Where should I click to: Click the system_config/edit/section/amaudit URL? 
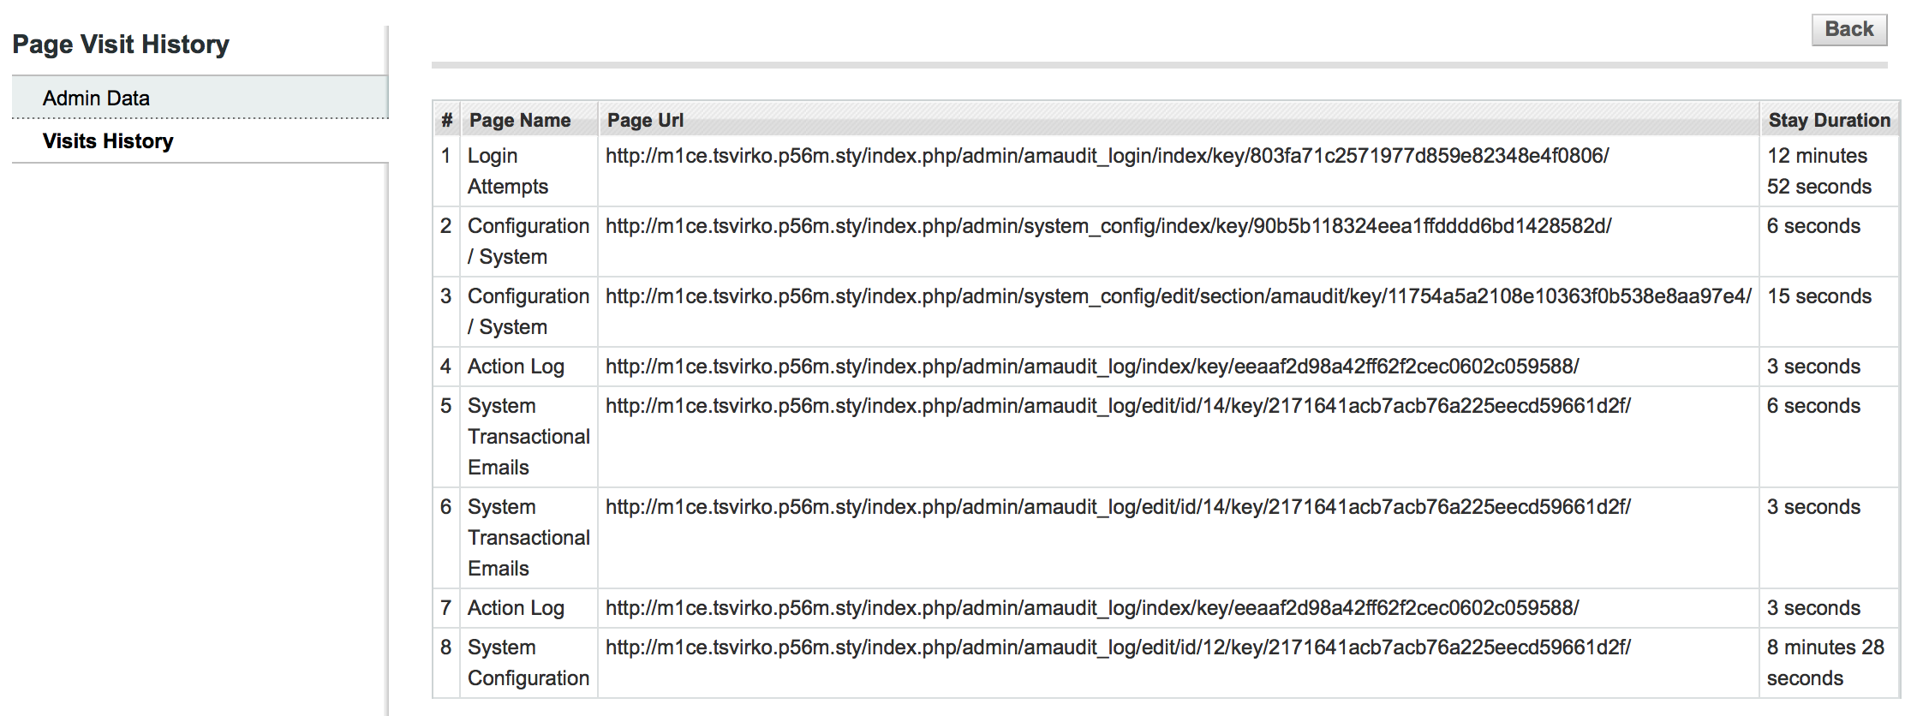pos(1179,296)
